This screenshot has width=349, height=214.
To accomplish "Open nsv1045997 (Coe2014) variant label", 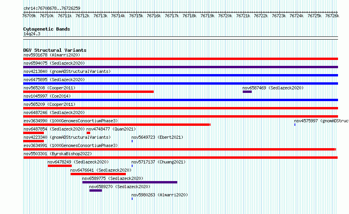I will coord(47,96).
